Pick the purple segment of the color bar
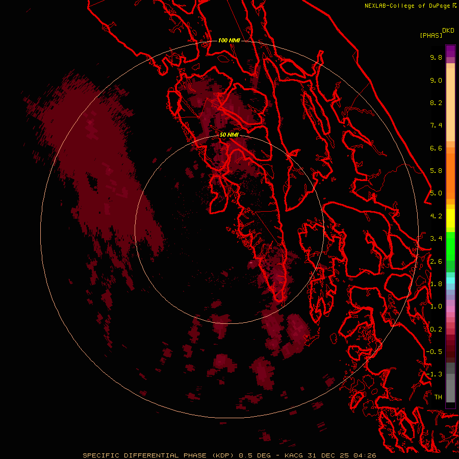The image size is (459, 459). pyautogui.click(x=450, y=51)
